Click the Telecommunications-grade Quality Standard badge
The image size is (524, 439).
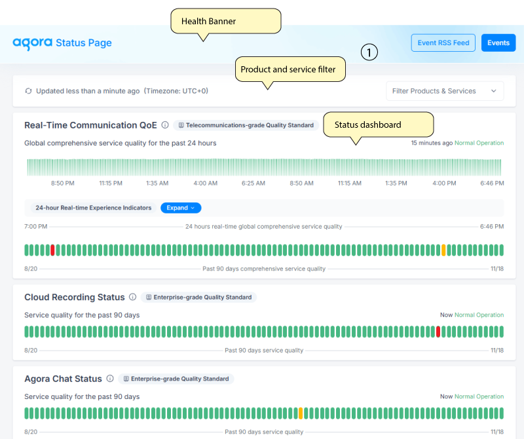coord(246,125)
